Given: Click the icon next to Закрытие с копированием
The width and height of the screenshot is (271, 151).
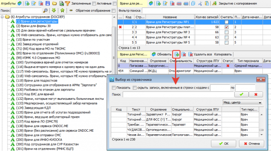Looking at the screenshot, I should pos(215,3).
